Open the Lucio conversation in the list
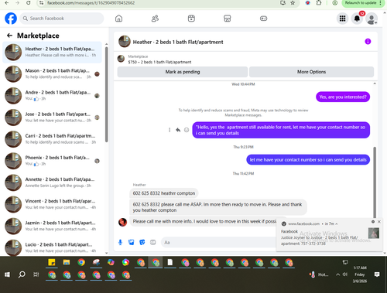387x293 pixels. [x=53, y=247]
